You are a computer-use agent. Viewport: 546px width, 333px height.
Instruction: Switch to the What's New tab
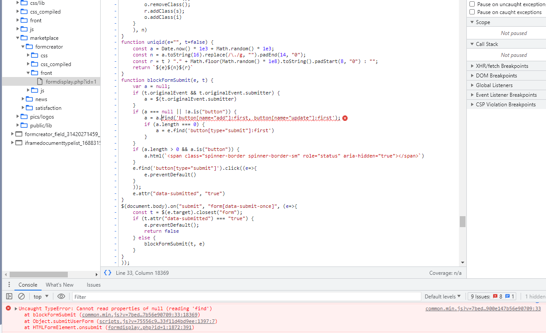(x=59, y=284)
